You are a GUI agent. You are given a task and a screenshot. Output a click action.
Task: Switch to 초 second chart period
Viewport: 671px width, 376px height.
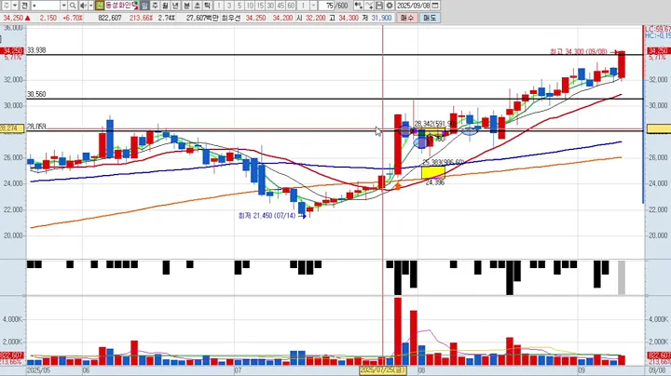197,6
